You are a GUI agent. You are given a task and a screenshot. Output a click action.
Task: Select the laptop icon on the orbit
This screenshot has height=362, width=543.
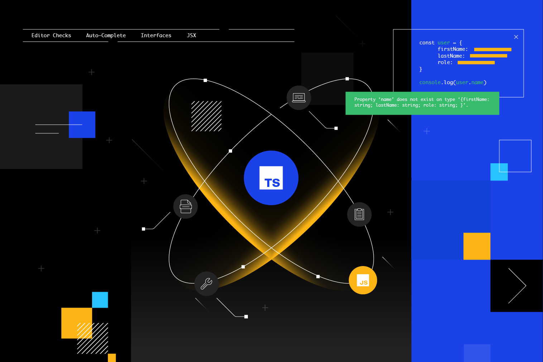(299, 98)
